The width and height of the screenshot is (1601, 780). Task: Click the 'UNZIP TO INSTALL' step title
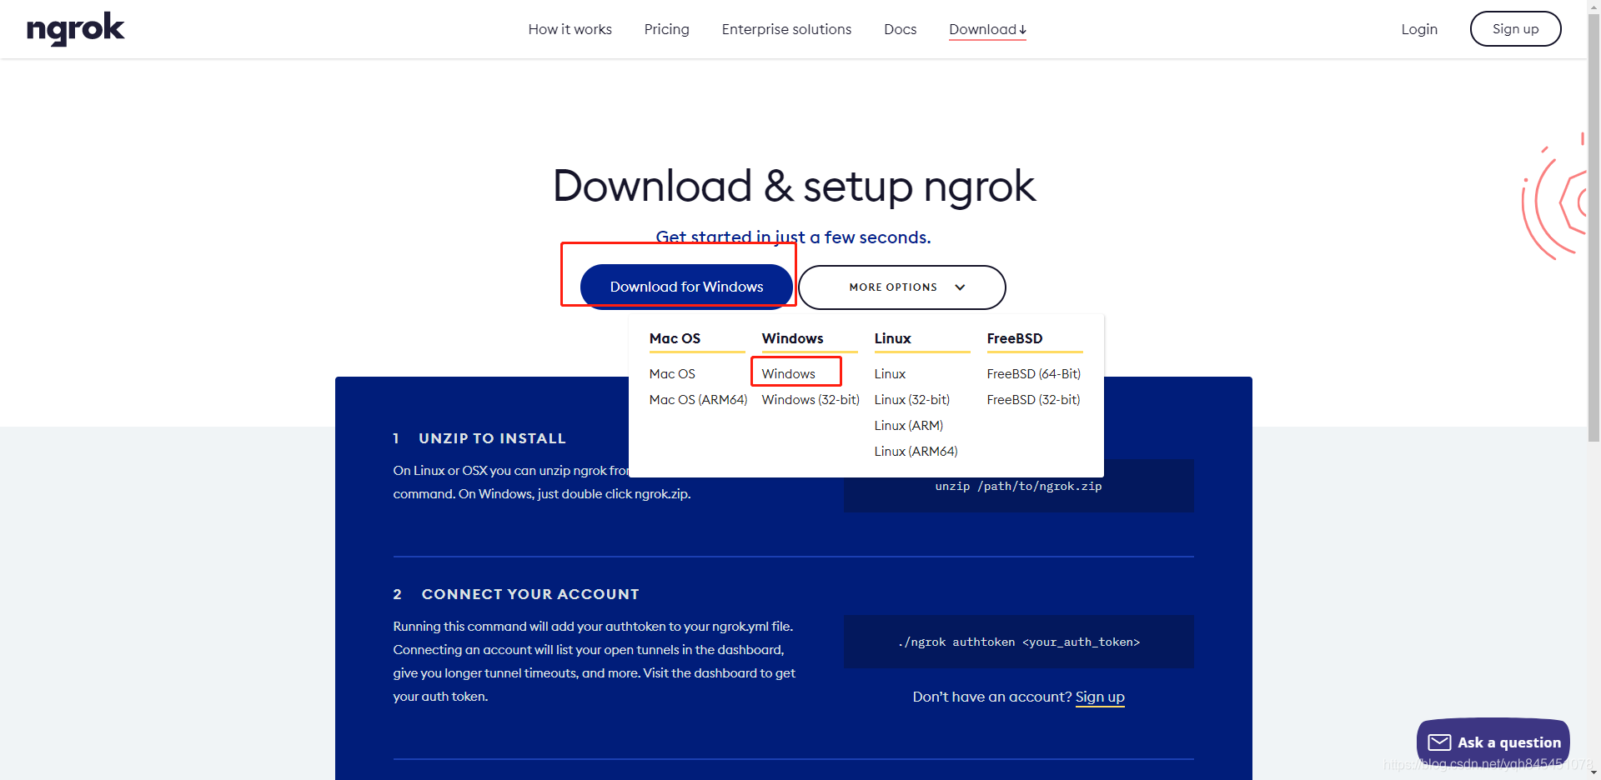492,438
